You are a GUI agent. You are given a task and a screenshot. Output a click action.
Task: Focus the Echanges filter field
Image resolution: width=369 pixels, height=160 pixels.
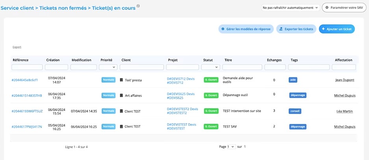275,67
